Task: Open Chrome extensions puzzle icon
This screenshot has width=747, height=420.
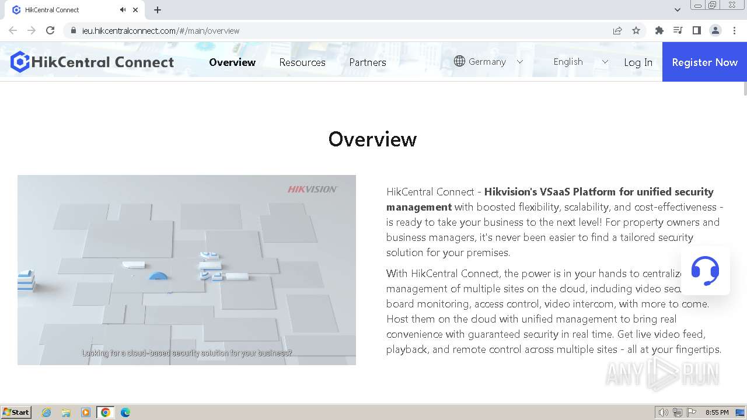Action: pos(659,30)
